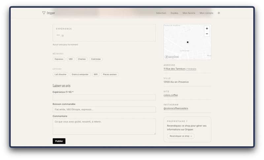The height and width of the screenshot is (160, 264).
Task: Click the Publier button
Action: point(59,141)
